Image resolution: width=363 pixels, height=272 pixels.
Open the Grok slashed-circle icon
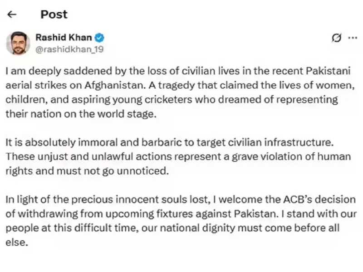(336, 38)
